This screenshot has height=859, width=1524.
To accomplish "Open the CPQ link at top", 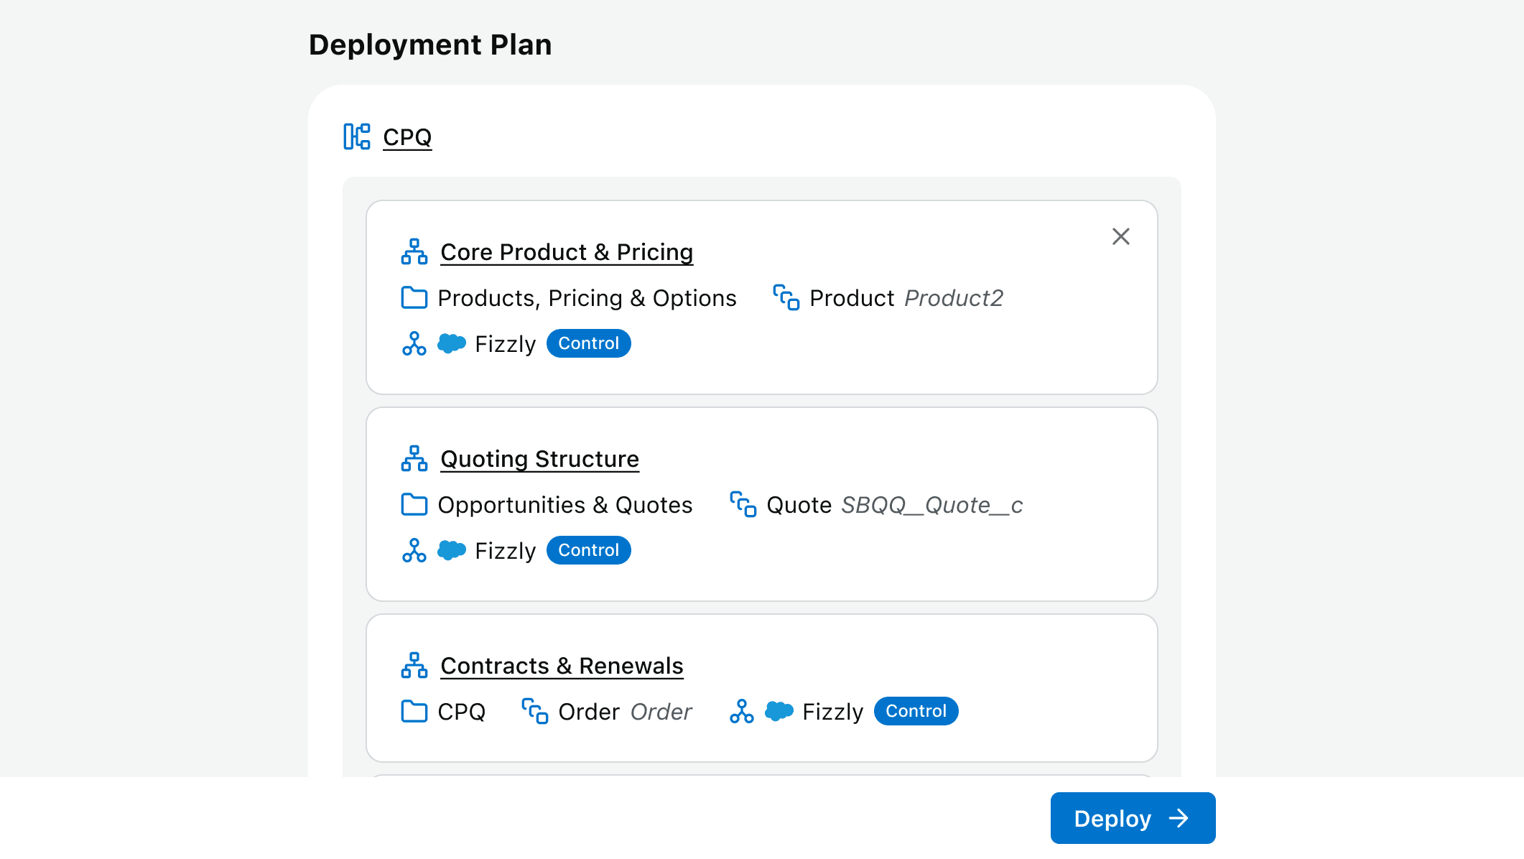I will [x=407, y=136].
